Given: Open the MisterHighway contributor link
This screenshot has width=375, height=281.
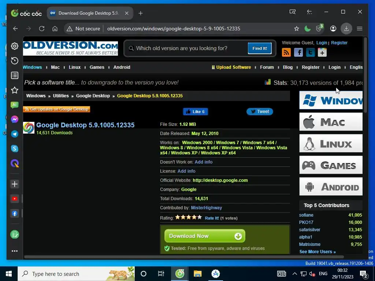Looking at the screenshot, I should click(207, 208).
